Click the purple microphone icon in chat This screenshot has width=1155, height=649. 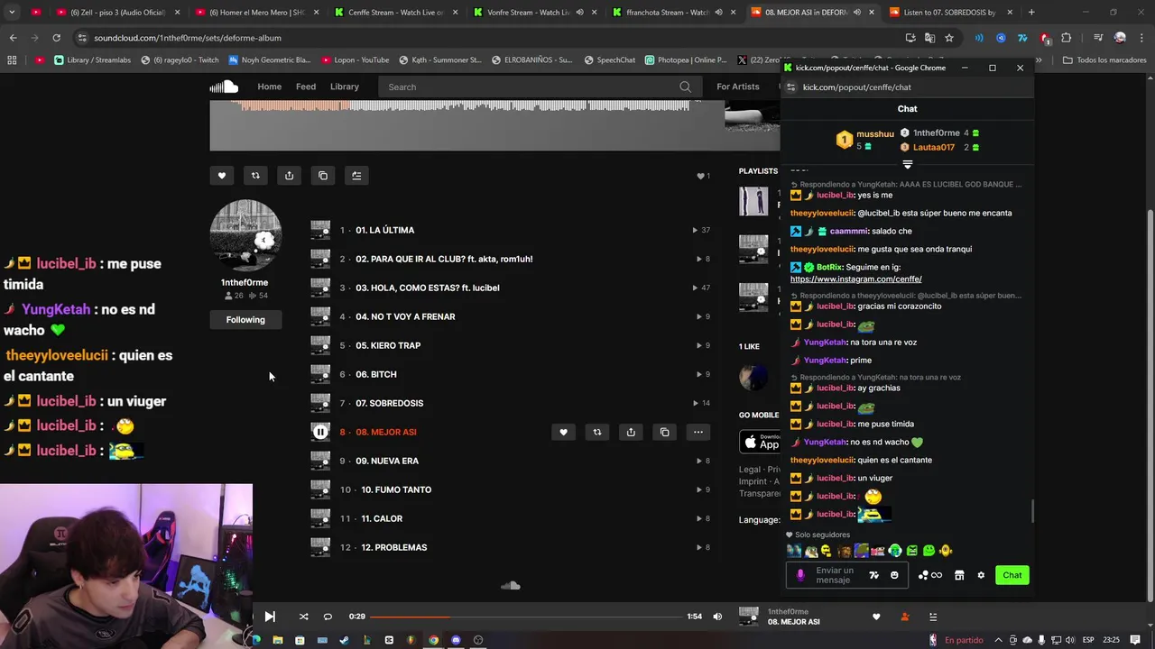tap(800, 575)
